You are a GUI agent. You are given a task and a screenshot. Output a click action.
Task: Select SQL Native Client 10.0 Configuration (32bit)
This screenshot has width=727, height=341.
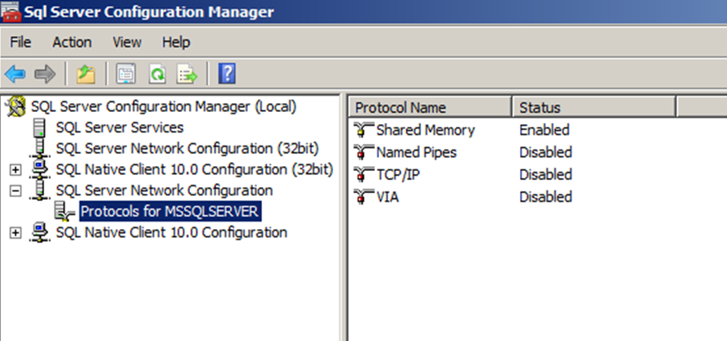(195, 169)
